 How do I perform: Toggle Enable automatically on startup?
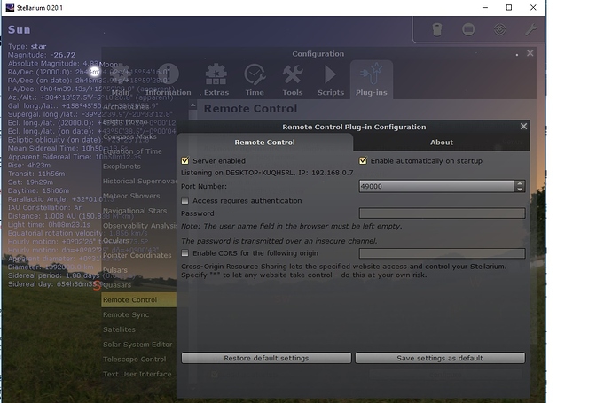363,161
